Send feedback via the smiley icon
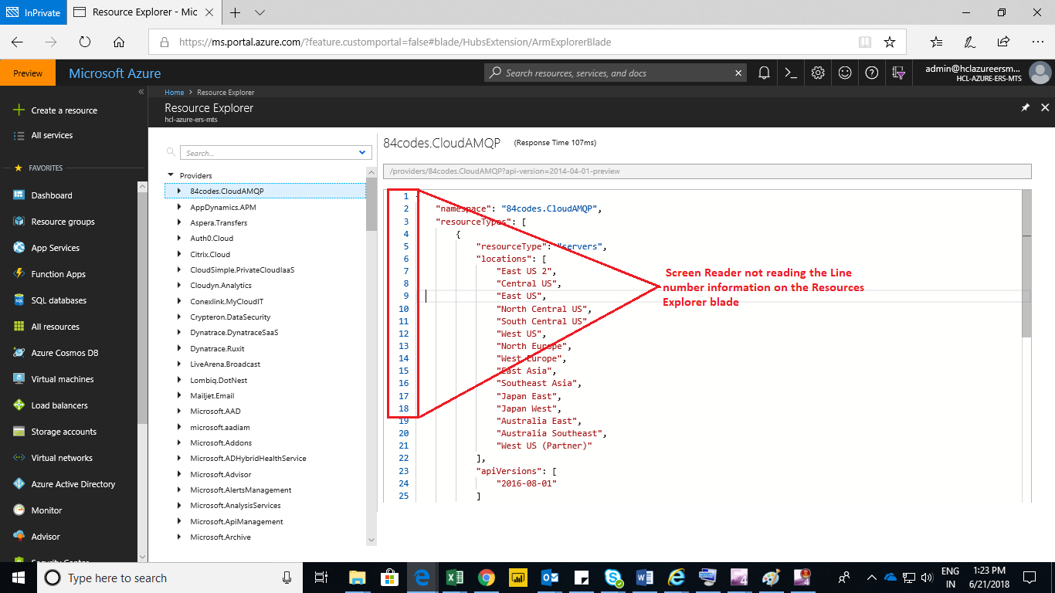Screen dimensions: 1055x593 (845, 72)
